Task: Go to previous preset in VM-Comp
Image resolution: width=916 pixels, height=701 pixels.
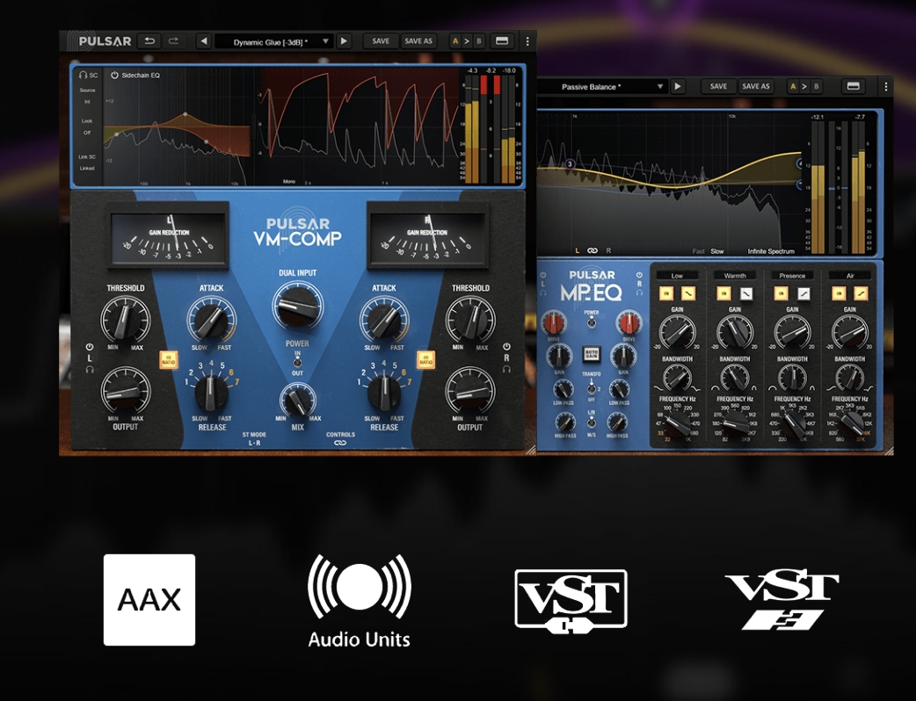Action: (204, 41)
